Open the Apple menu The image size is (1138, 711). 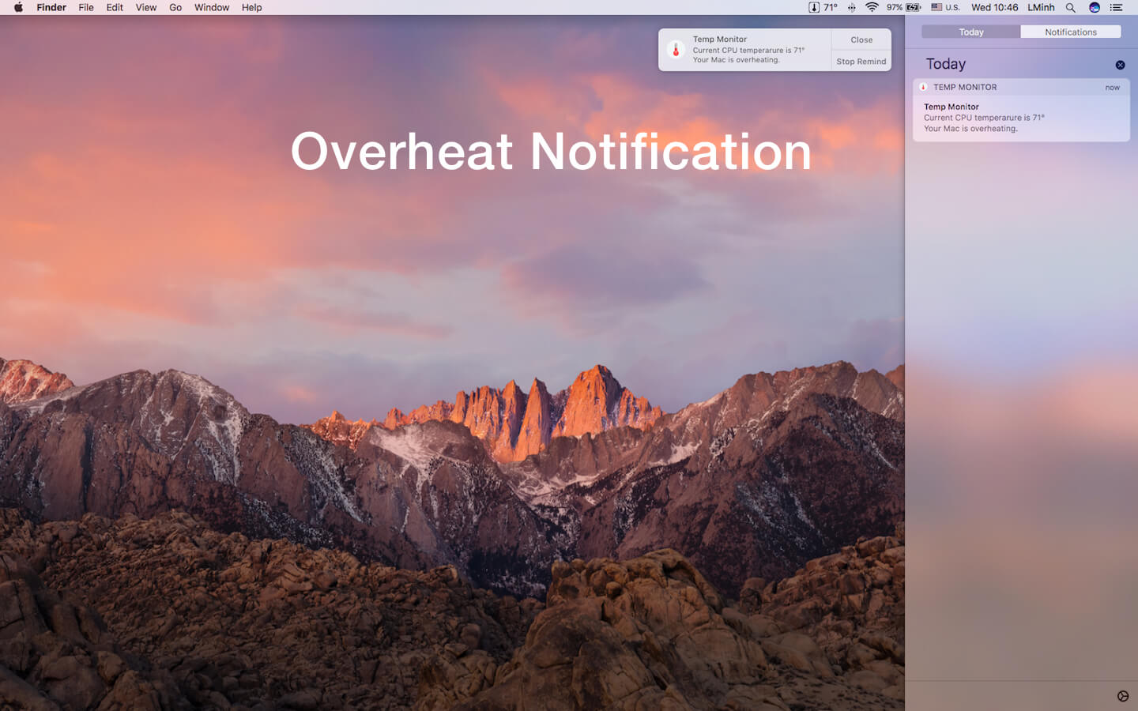click(18, 7)
